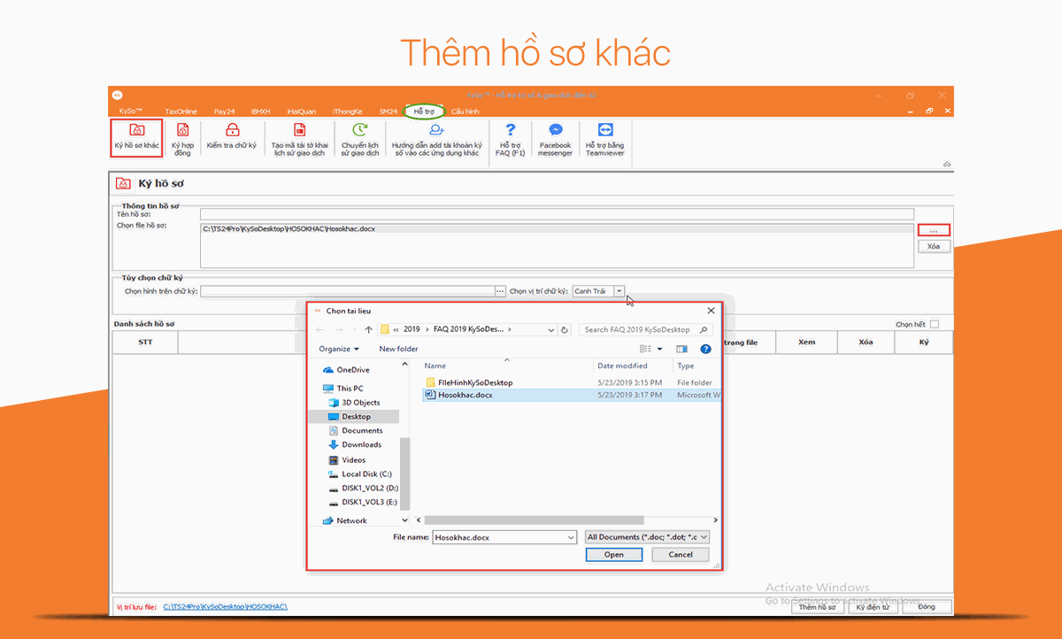This screenshot has width=1062, height=639.
Task: Select the 'Kiểm tra chữ ký' lock icon
Action: (x=232, y=131)
